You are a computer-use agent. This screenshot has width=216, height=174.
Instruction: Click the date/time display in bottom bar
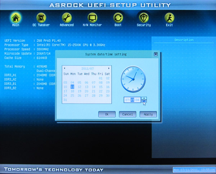193,169
